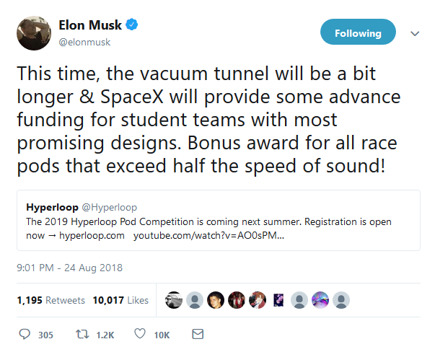435x352 pixels.
Task: Click the envelope direct message icon
Action: (x=197, y=335)
